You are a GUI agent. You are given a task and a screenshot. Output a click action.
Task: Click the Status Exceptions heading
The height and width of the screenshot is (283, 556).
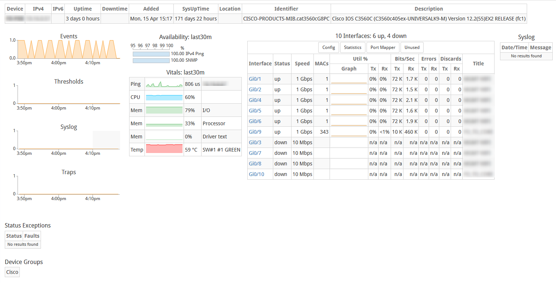[28, 225]
